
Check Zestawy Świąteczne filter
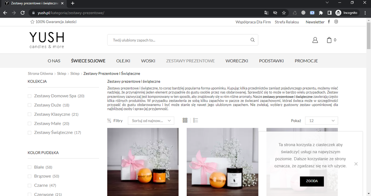coord(30,132)
